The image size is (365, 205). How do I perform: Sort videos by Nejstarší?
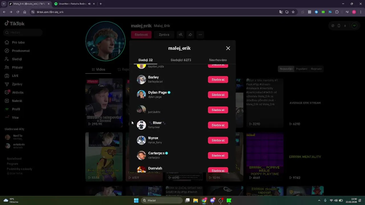tap(316, 69)
